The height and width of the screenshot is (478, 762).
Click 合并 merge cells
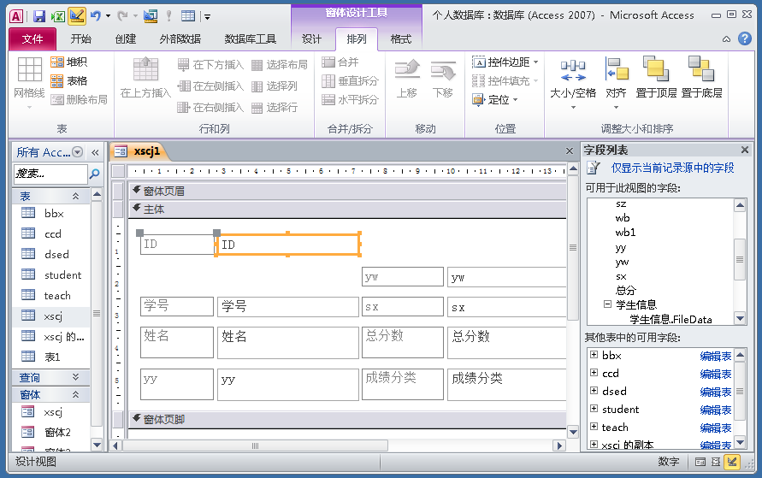(x=340, y=62)
